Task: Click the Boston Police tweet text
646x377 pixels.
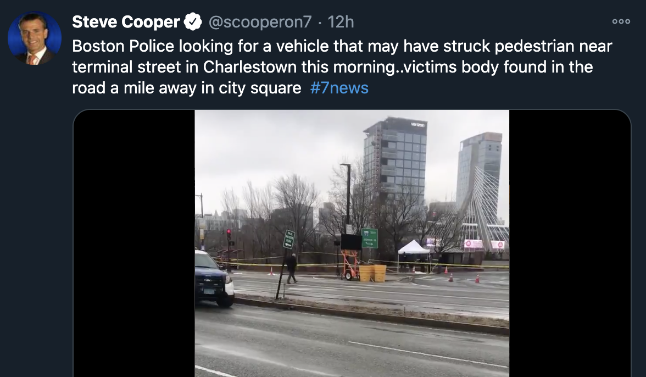Action: 342,66
